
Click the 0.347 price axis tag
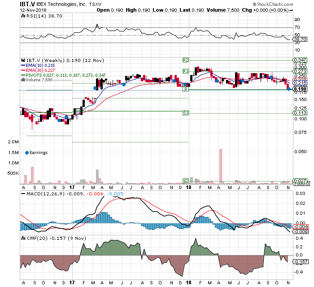[300, 60]
